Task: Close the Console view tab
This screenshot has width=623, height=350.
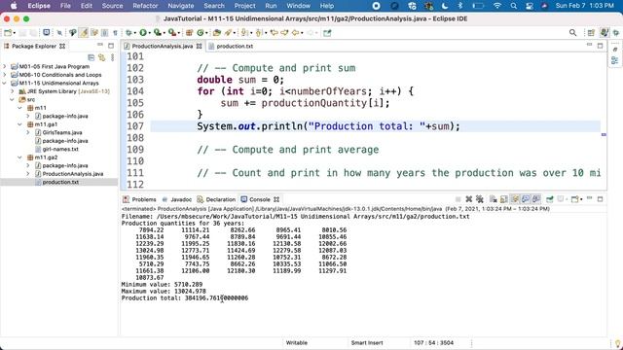Action: click(x=276, y=199)
